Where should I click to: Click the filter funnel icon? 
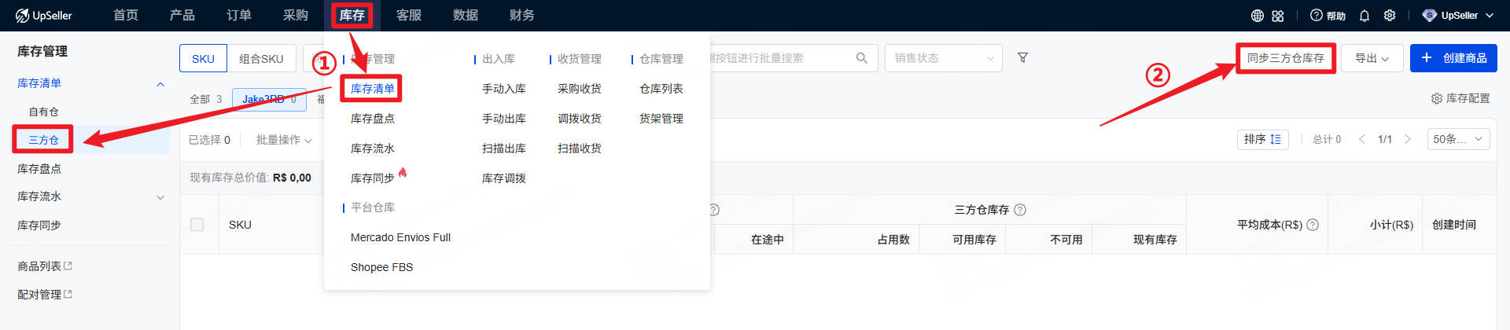tap(1022, 58)
